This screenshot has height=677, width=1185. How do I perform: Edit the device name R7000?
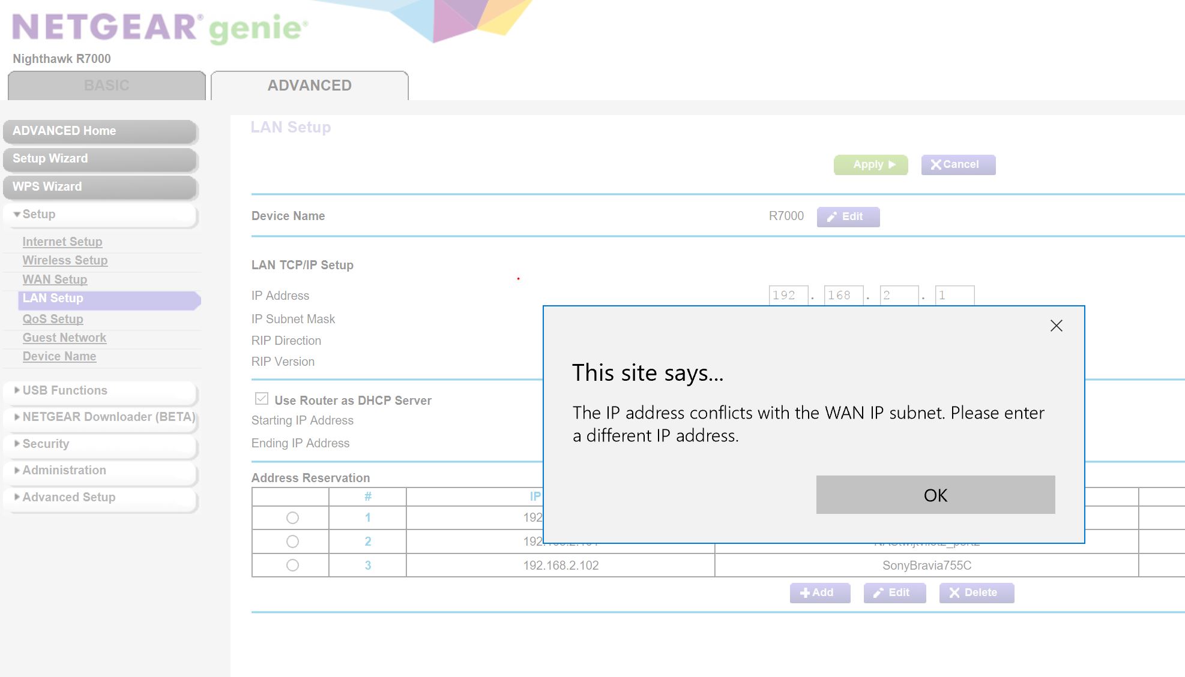tap(848, 217)
